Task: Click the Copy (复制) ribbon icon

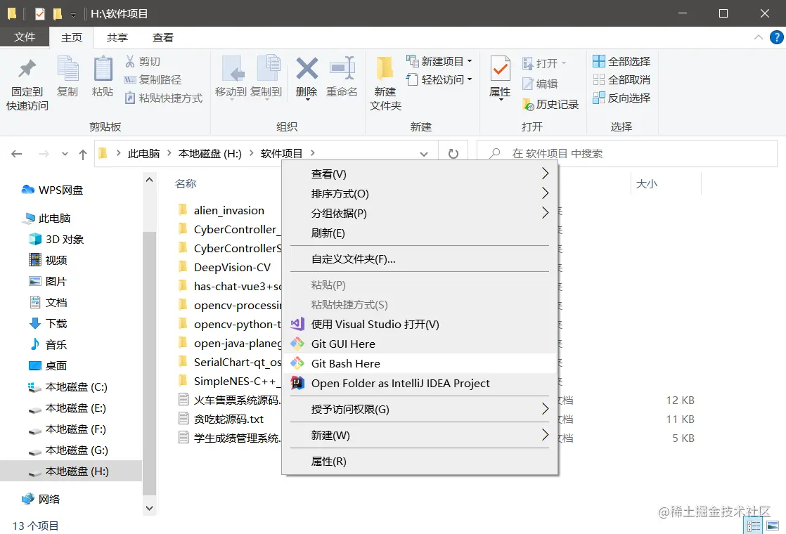Action: coord(67,69)
